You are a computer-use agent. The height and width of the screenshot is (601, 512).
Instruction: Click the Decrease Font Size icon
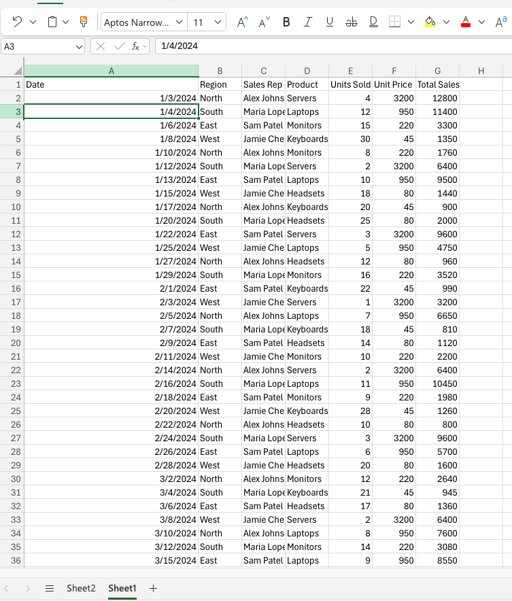coord(264,22)
